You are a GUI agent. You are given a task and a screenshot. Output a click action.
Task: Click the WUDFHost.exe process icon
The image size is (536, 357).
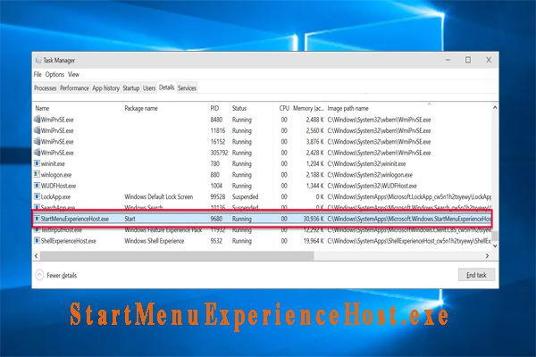(37, 186)
